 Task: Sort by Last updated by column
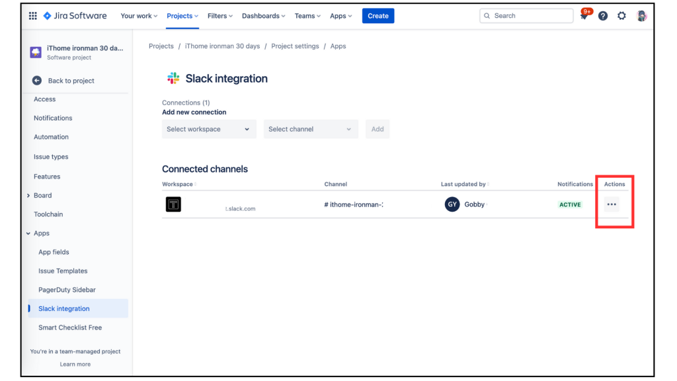click(488, 184)
